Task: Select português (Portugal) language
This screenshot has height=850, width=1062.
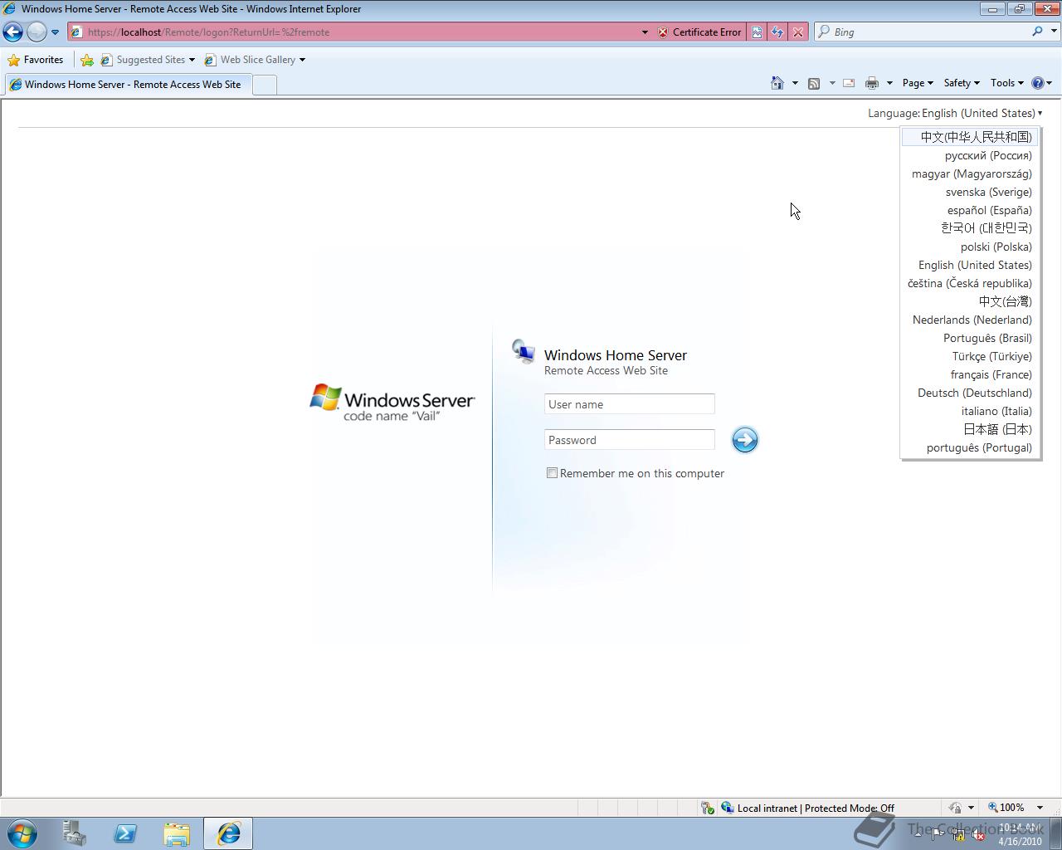Action: 970,447
